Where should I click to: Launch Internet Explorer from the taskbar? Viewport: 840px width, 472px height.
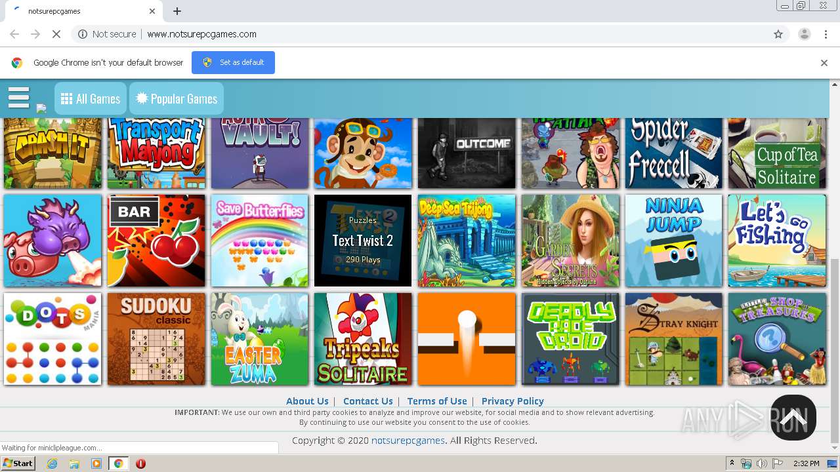pyautogui.click(x=52, y=463)
